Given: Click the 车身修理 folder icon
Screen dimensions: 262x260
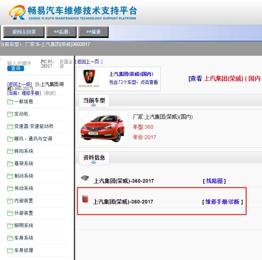Looking at the screenshot, I should click(x=10, y=250).
